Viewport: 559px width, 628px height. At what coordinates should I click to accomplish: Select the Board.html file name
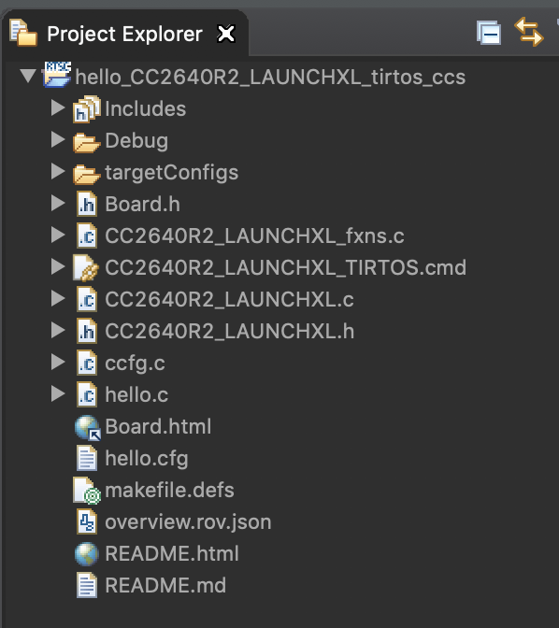click(x=158, y=426)
